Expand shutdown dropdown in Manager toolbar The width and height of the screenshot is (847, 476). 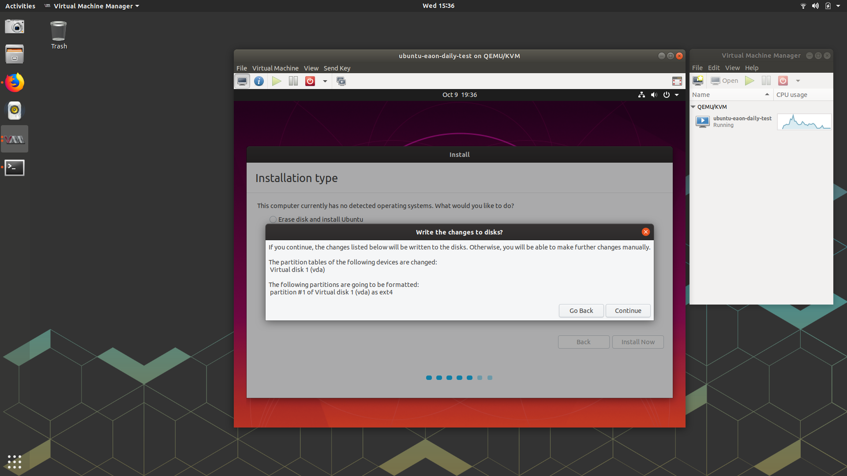[798, 81]
